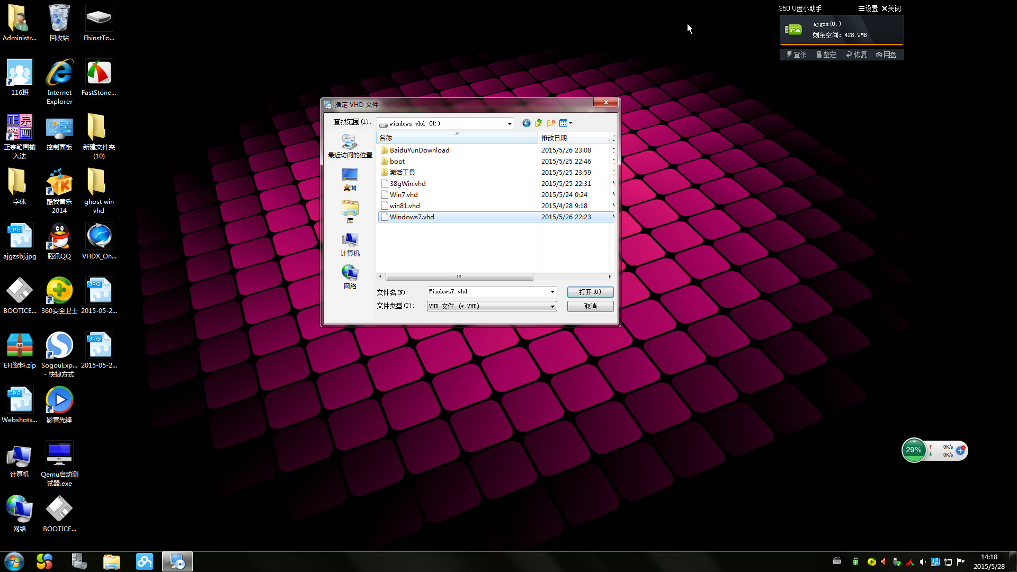Expand the 文件类型 VHD filter dropdown
Viewport: 1017px width, 572px height.
tap(552, 306)
